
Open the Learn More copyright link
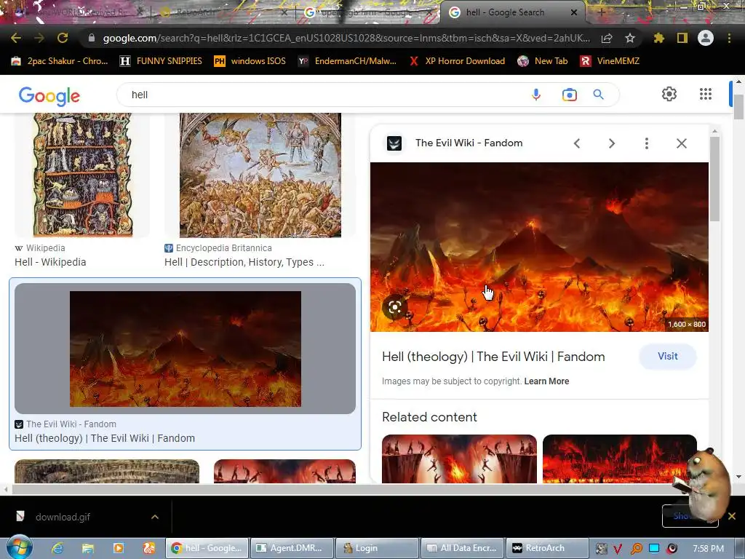tap(546, 381)
